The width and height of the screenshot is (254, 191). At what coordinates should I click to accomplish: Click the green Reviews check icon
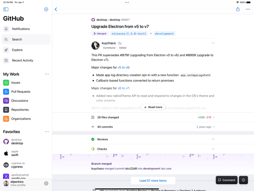tap(93, 139)
